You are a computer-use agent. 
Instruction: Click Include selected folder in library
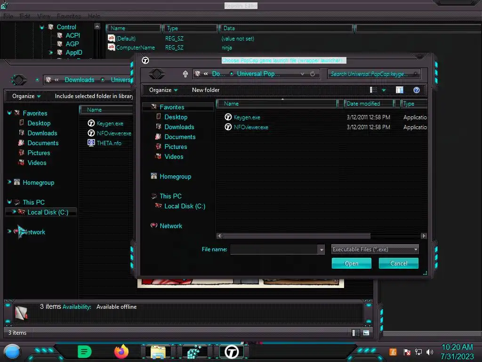click(94, 96)
